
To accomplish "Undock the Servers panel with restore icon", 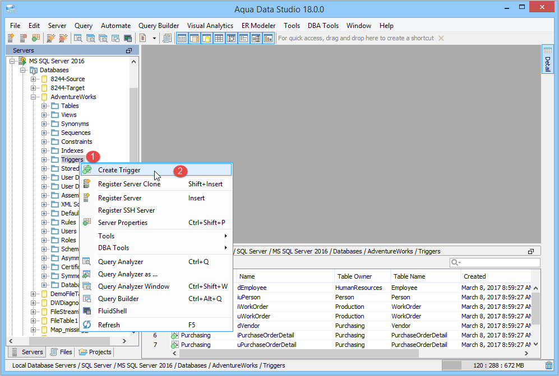I will coord(129,50).
